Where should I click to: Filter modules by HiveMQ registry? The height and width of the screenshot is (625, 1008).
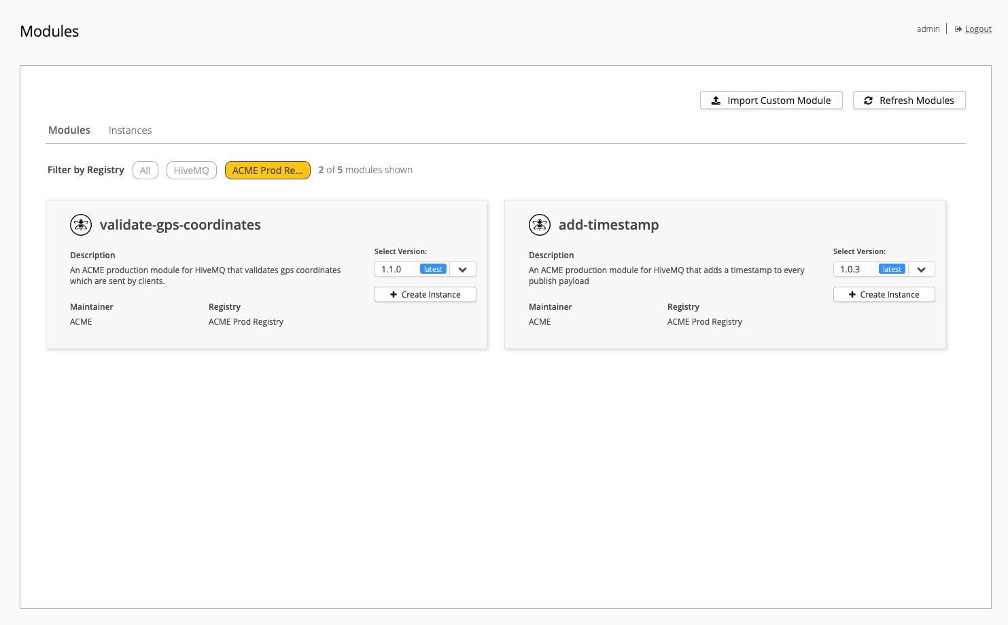click(192, 170)
